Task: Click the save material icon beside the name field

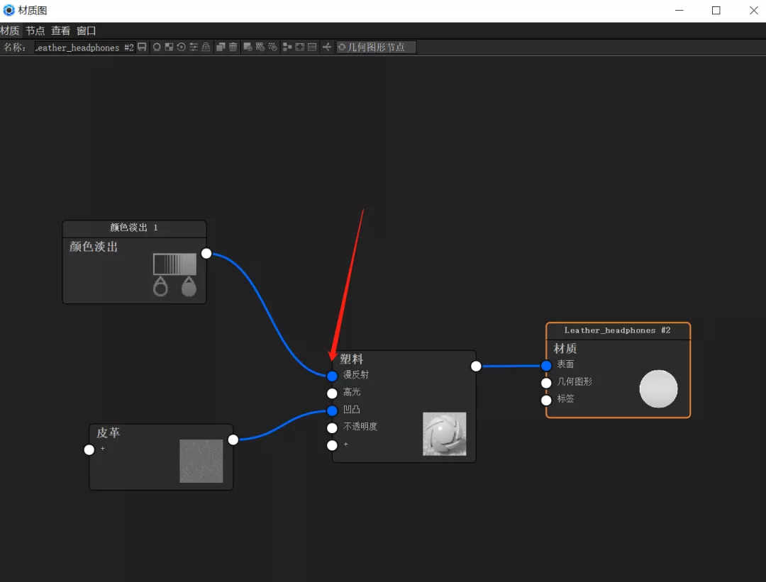Action: click(x=142, y=47)
